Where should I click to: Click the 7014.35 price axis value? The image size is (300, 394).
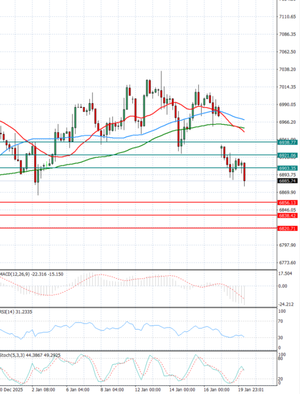click(x=288, y=87)
